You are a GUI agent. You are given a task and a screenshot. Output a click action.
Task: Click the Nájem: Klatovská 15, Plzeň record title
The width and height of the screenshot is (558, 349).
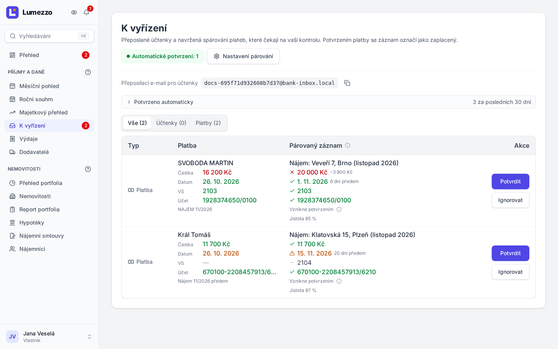[352, 235]
